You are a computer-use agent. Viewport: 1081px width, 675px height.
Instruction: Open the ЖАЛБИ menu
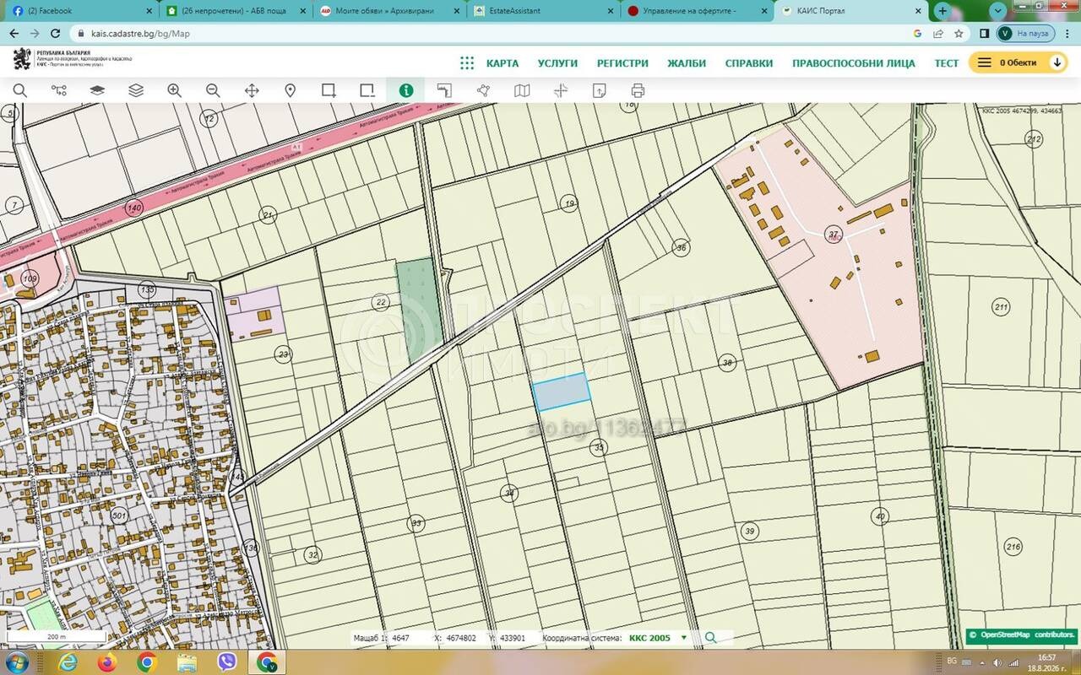click(x=687, y=63)
